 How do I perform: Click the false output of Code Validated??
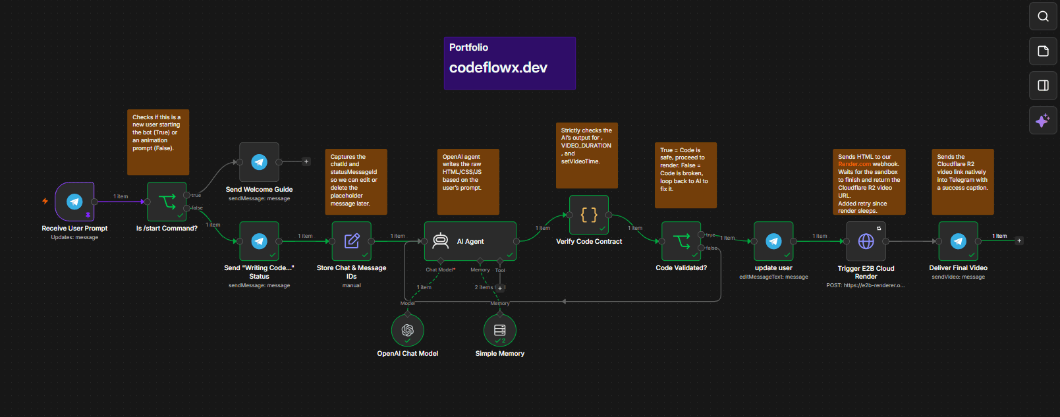pos(701,248)
